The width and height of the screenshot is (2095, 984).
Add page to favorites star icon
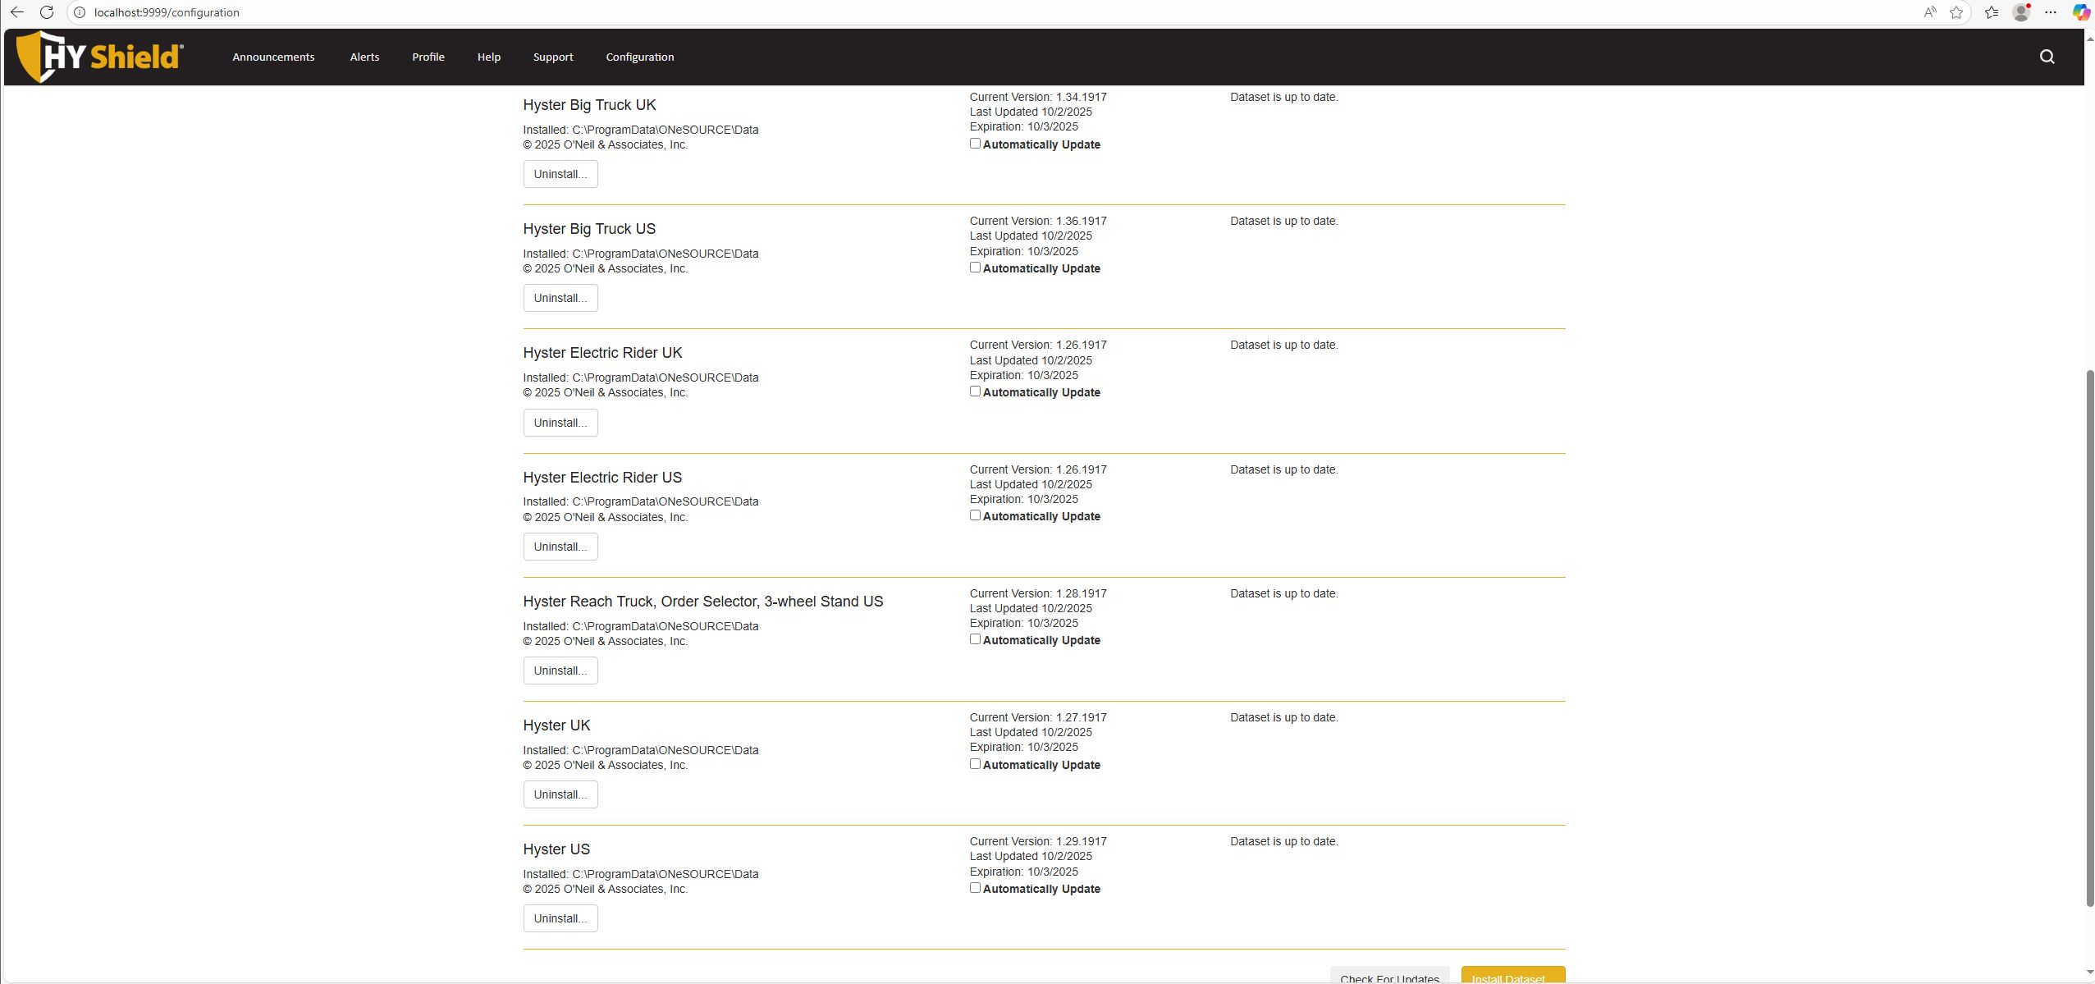(1956, 12)
